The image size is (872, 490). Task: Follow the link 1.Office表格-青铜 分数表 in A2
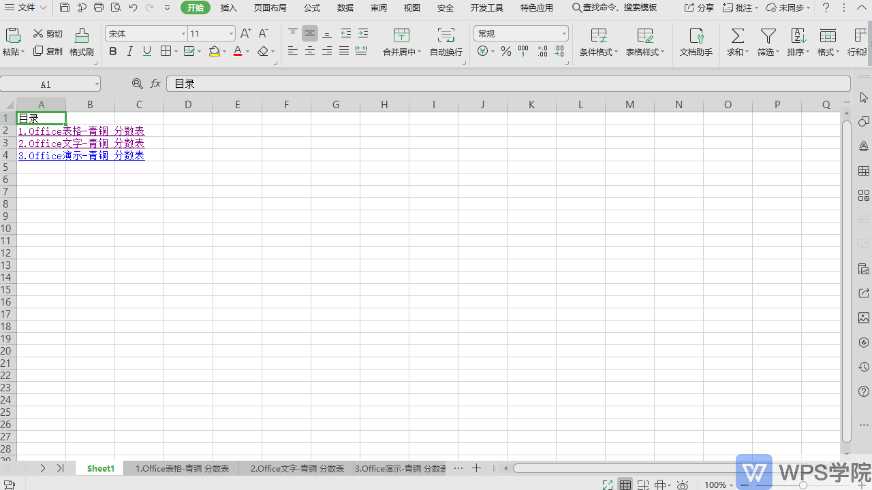click(x=81, y=131)
